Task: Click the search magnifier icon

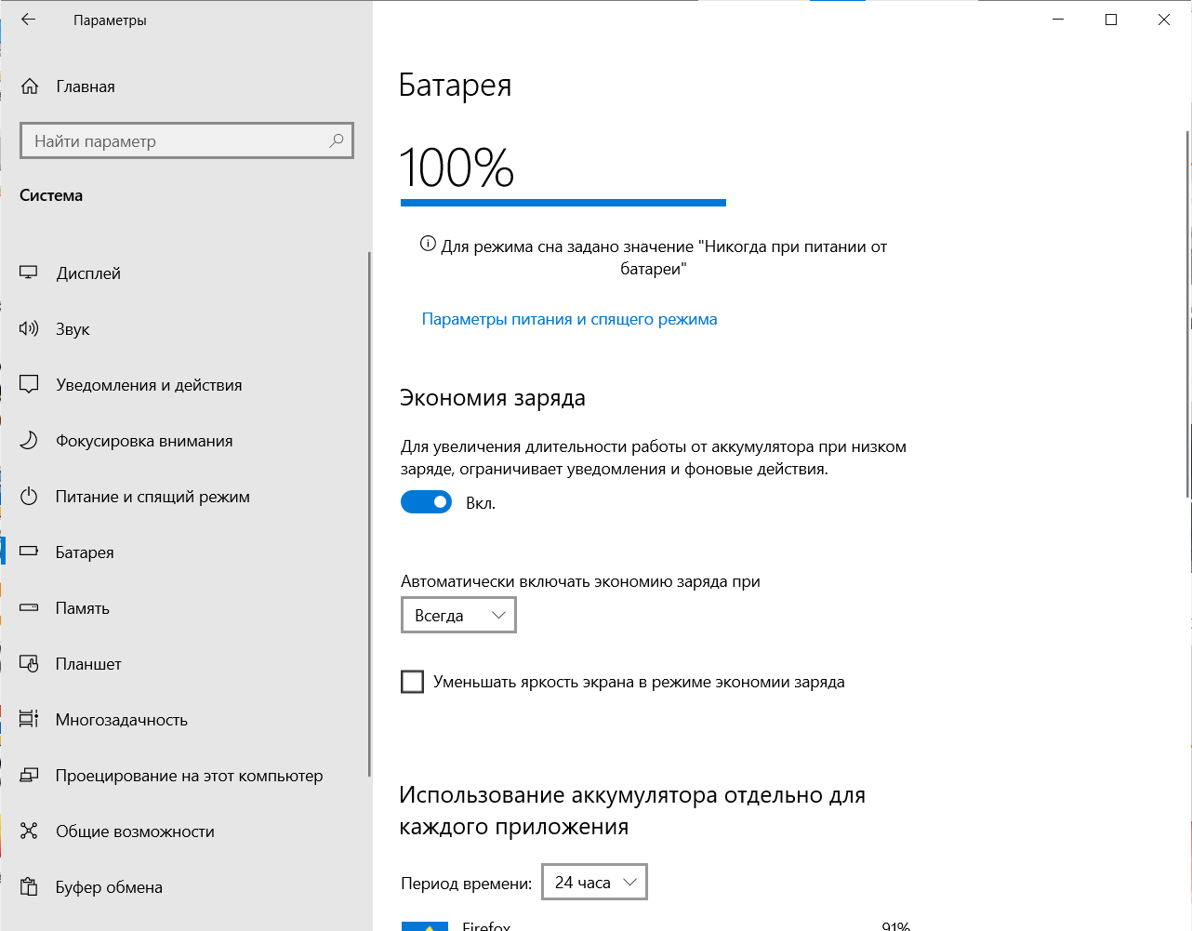Action: click(x=337, y=140)
